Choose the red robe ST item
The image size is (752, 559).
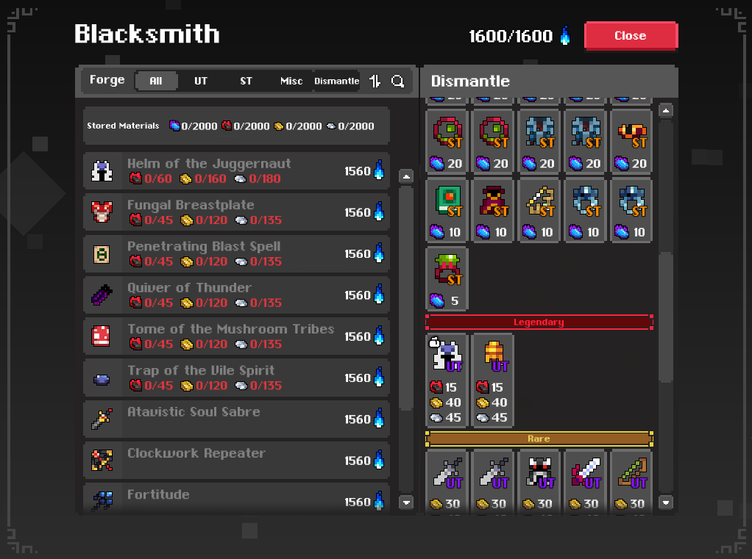click(x=492, y=209)
